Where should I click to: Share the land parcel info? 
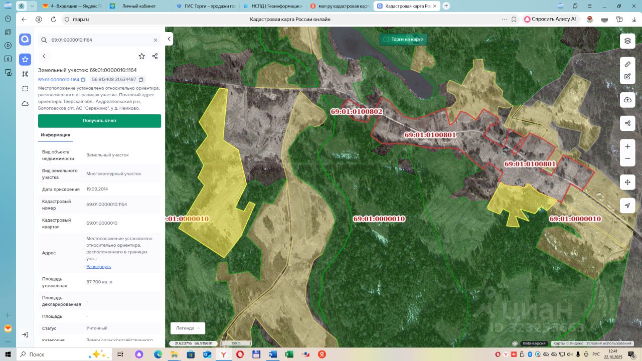tap(155, 56)
